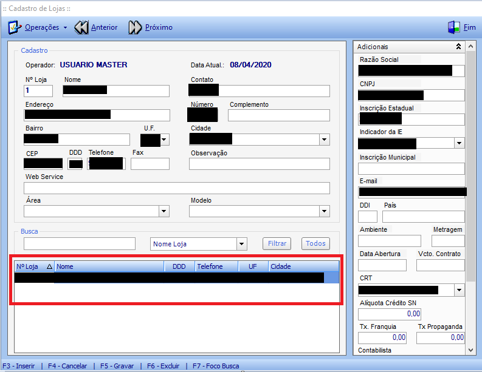482x372 pixels.
Task: Click F5 - Gravar in status bar
Action: pos(117,366)
